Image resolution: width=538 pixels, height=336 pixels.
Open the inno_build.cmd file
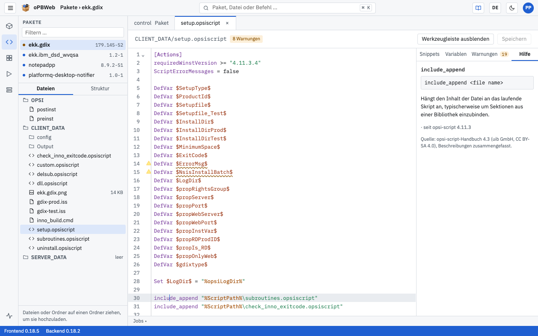(74, 220)
